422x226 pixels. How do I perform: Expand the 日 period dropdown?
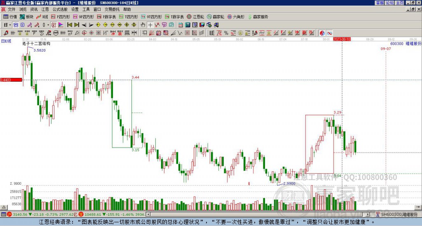[x=10, y=25]
